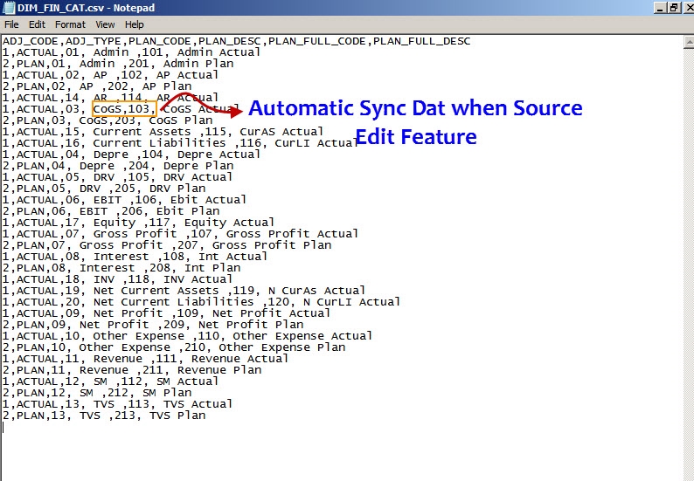This screenshot has height=481, width=694.
Task: Click the line containing 'TVS Actual'
Action: click(x=117, y=404)
